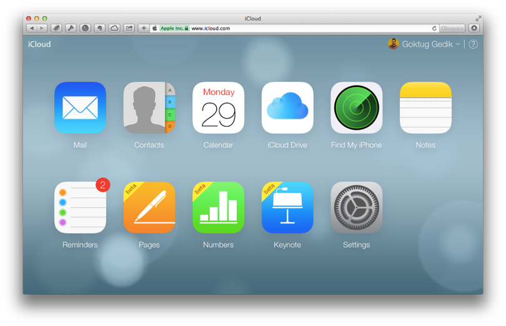This screenshot has width=506, height=326.
Task: Click the iCloud title in header
Action: tap(39, 44)
